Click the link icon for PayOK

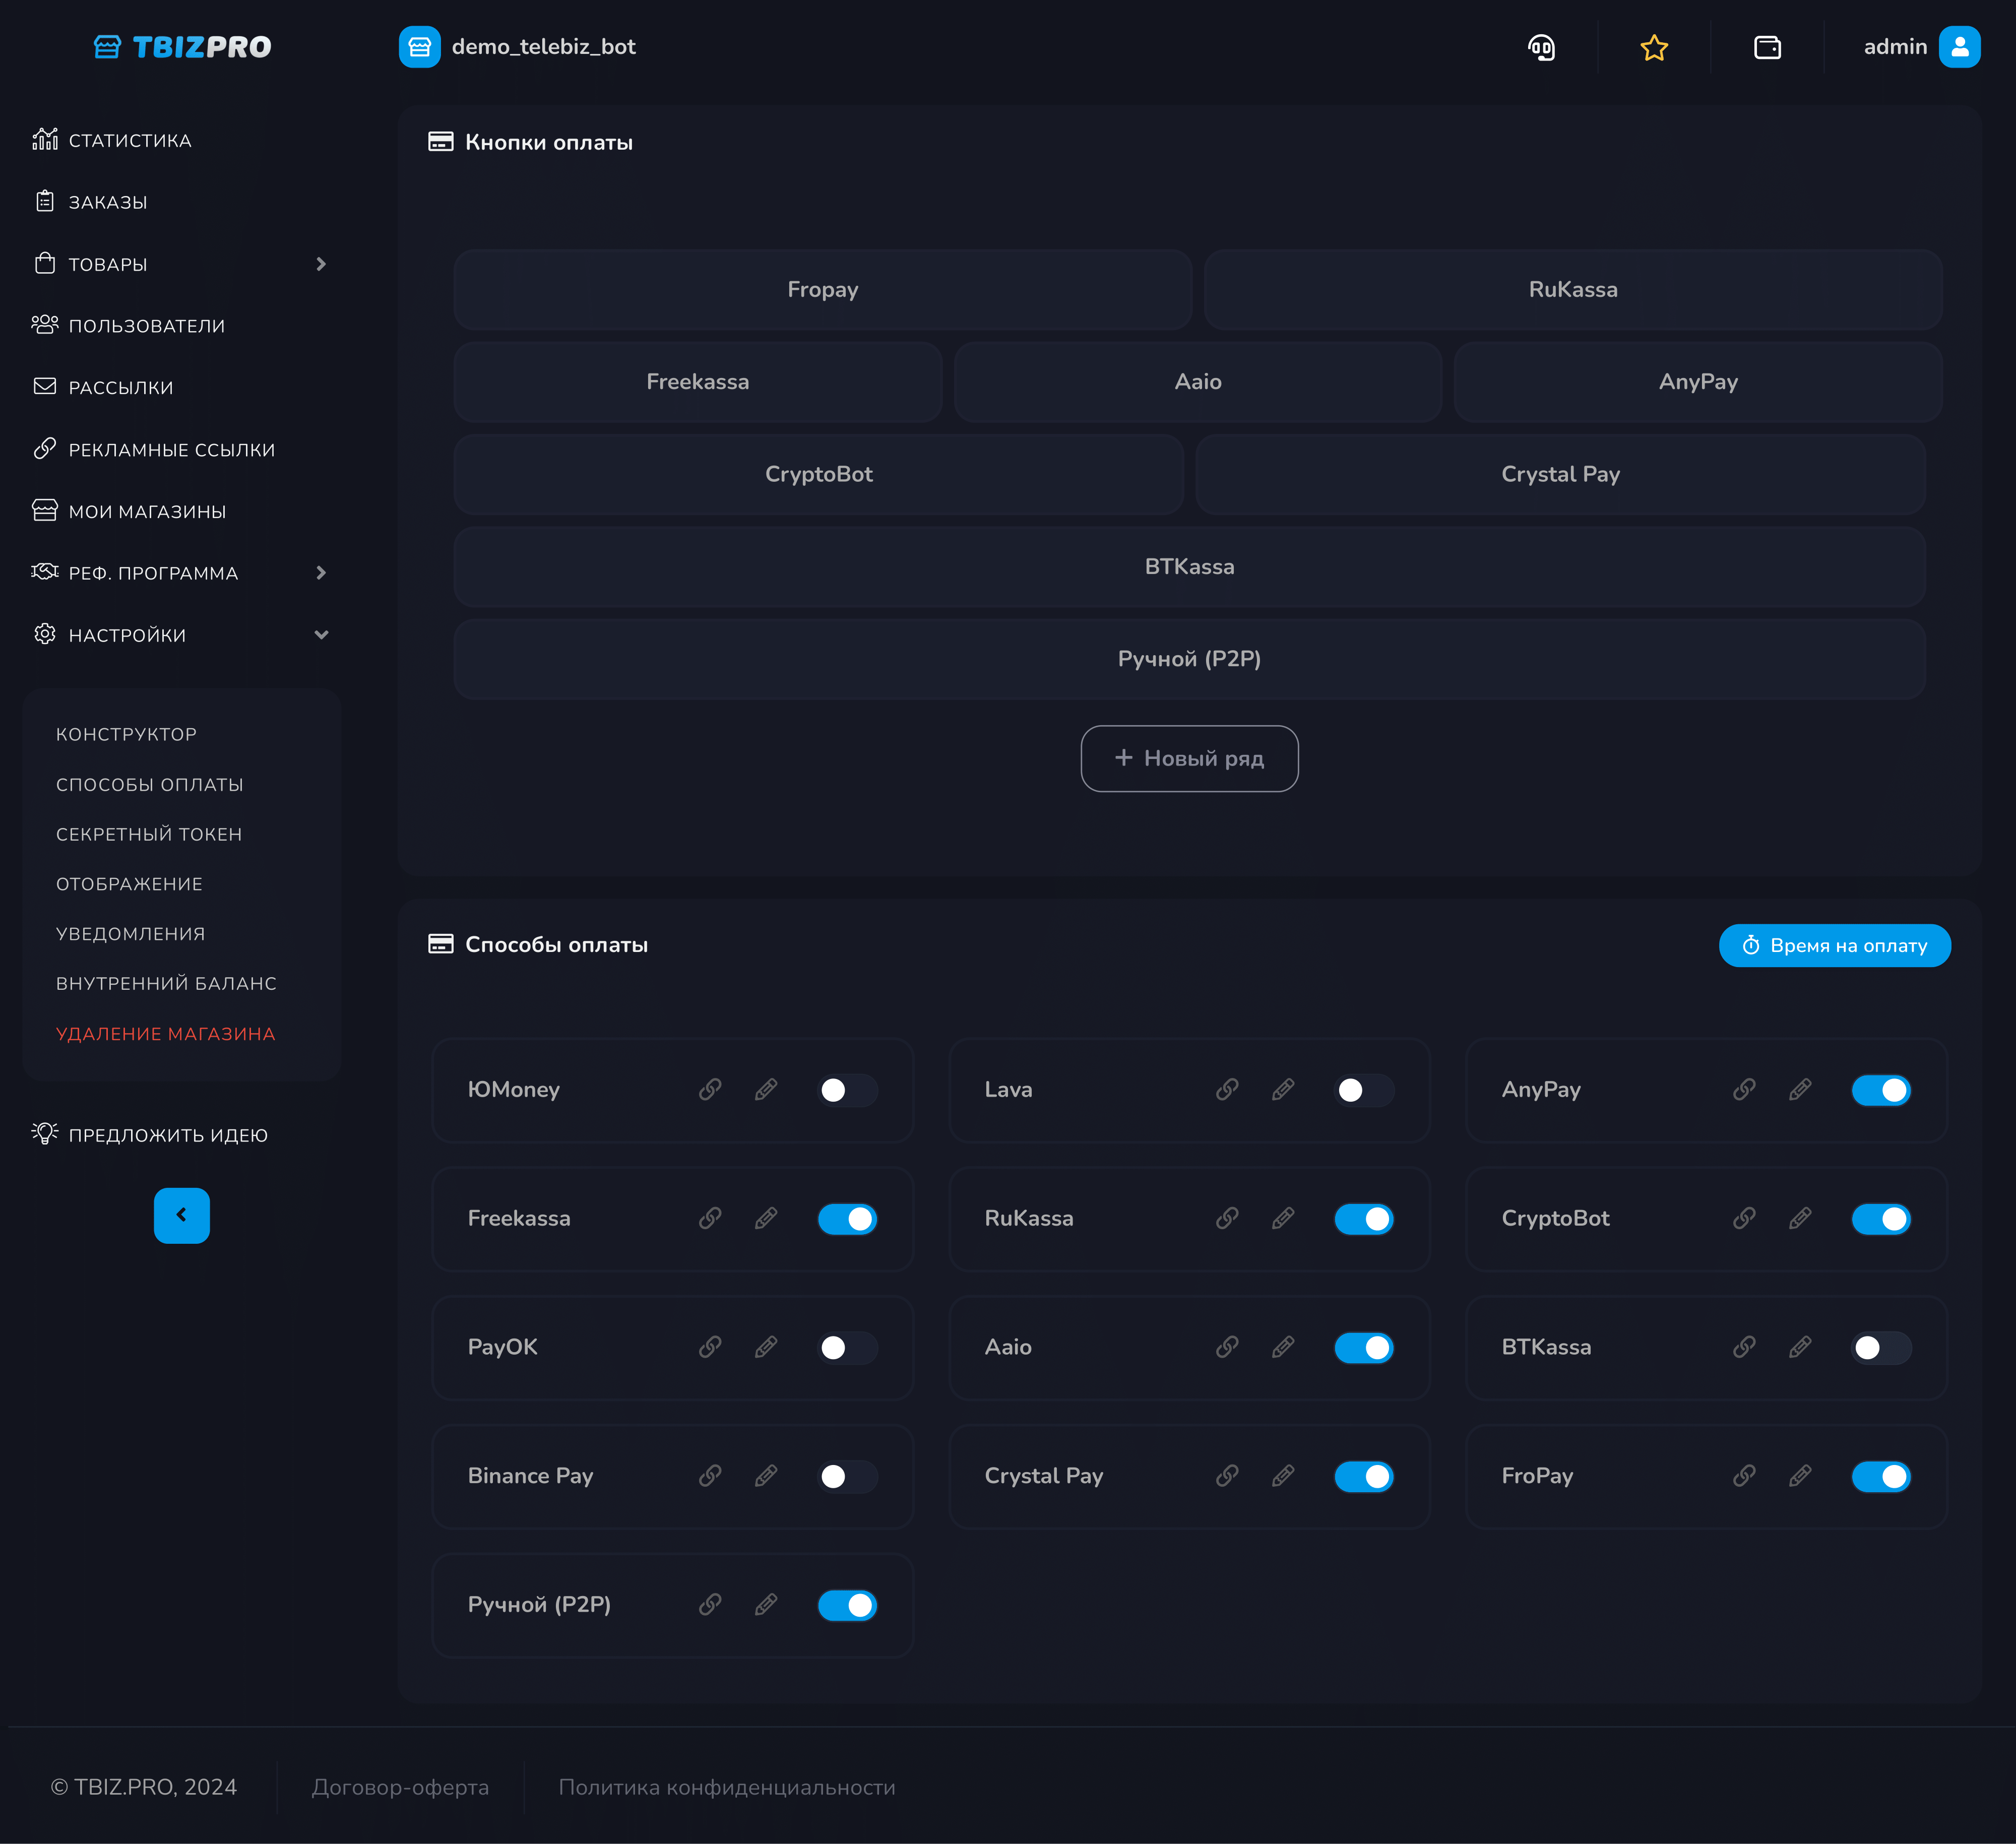tap(710, 1347)
